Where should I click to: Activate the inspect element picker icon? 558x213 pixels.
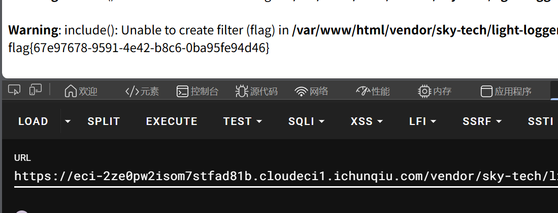pyautogui.click(x=14, y=90)
